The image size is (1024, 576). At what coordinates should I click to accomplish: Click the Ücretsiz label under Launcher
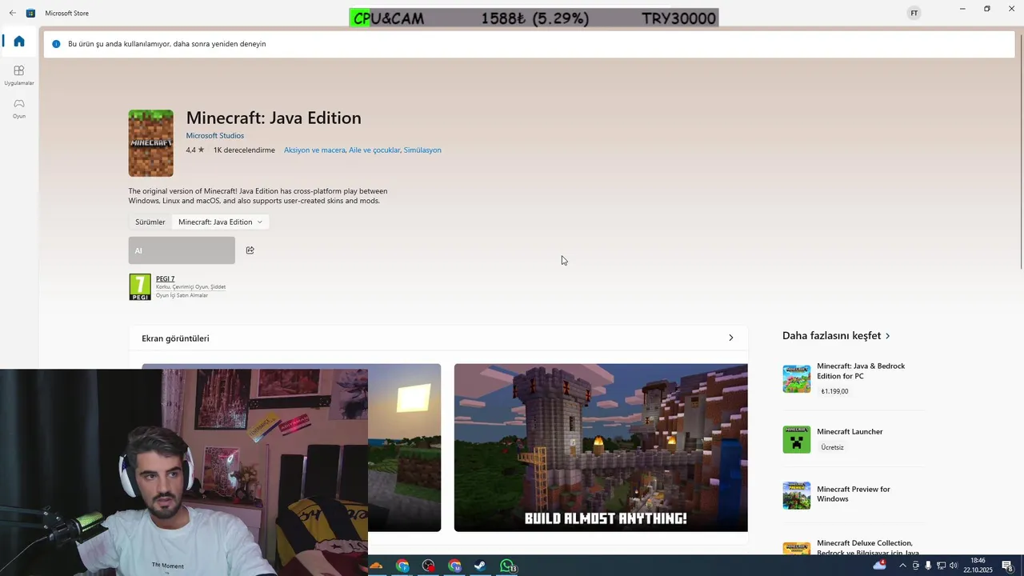832,447
